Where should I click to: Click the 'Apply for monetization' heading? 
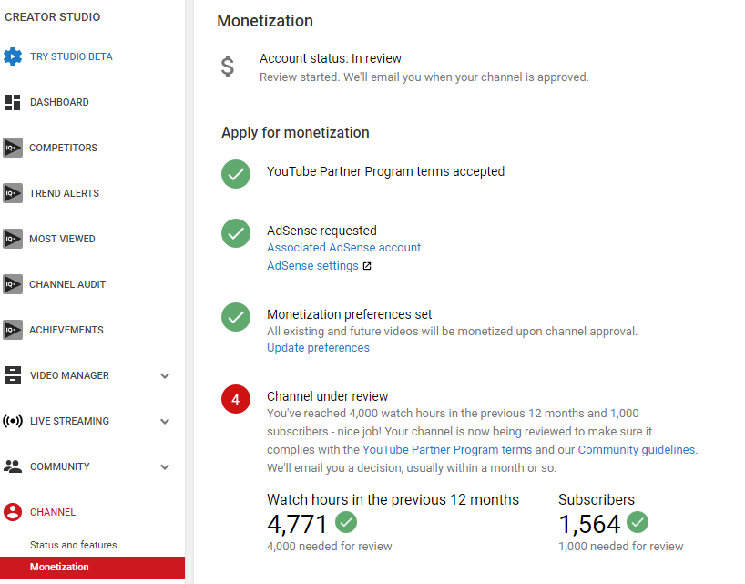tap(295, 133)
